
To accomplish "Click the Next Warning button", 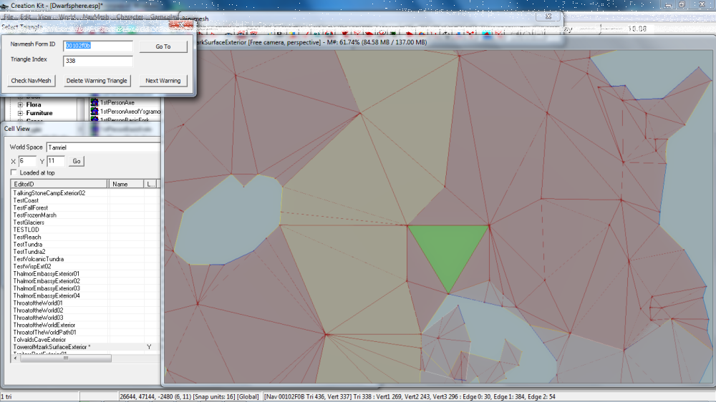I will click(x=163, y=81).
